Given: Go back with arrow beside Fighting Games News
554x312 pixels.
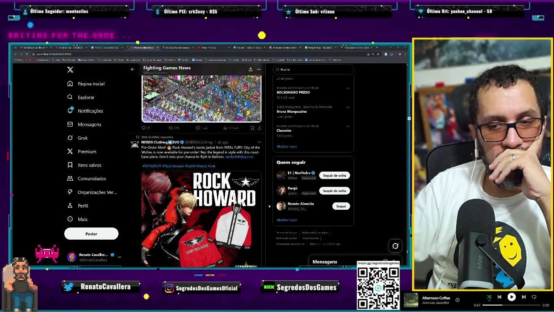Looking at the screenshot, I should click(x=132, y=69).
